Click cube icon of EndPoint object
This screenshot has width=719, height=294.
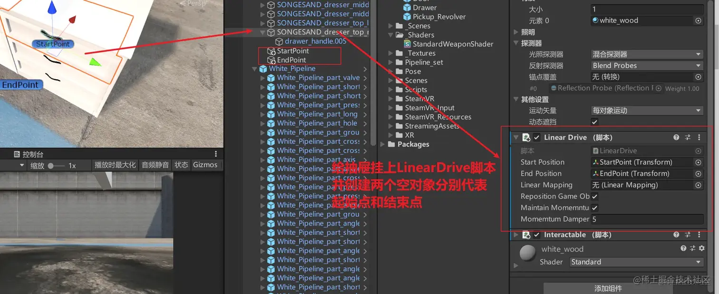tap(271, 60)
